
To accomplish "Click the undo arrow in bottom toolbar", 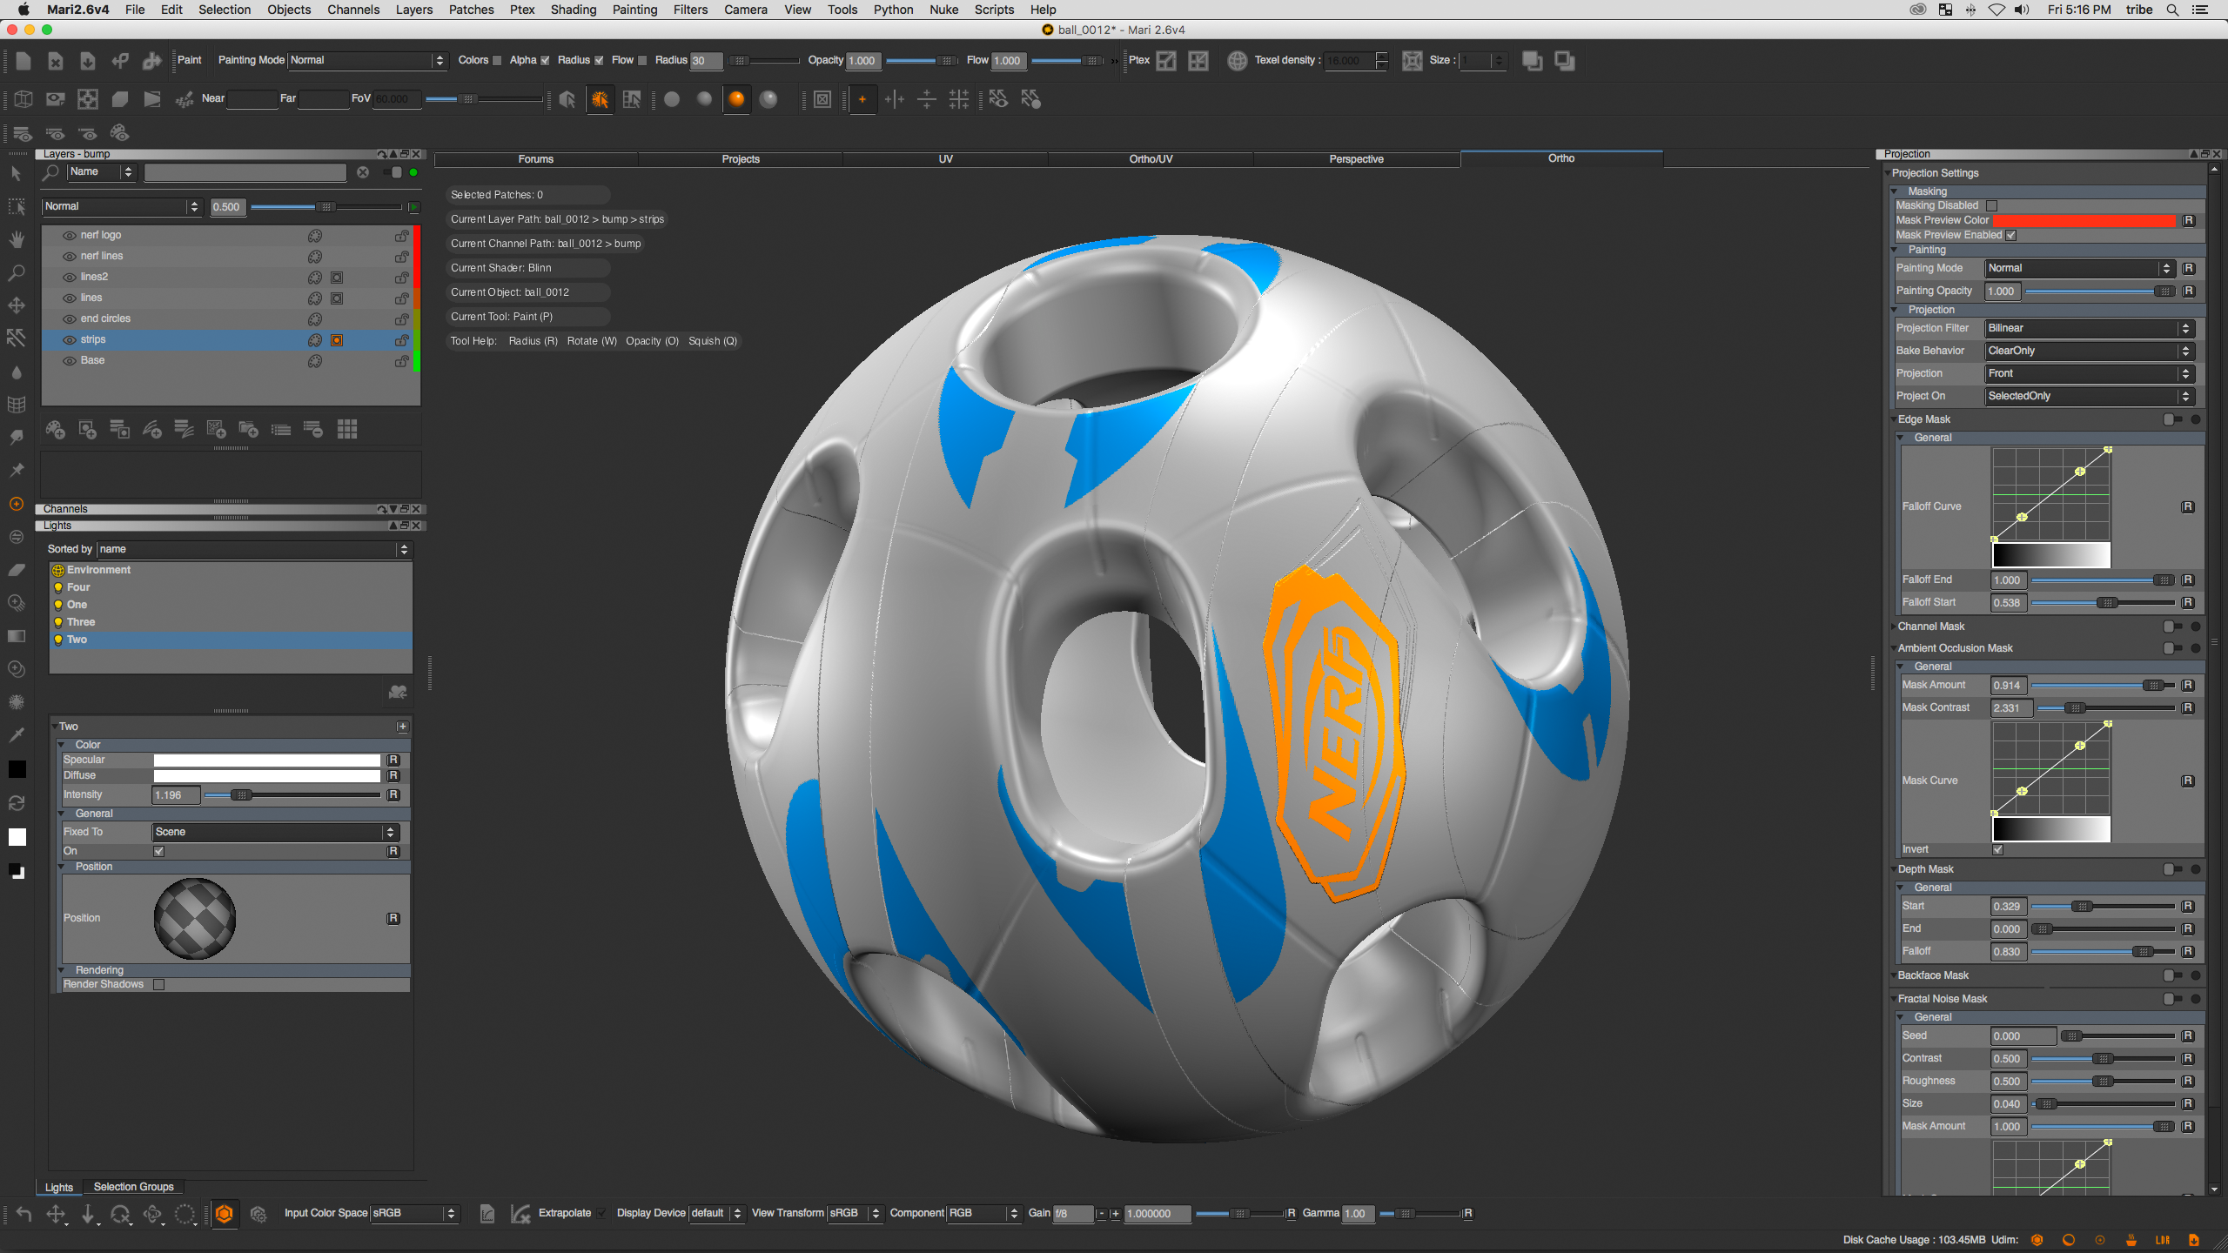I will tap(23, 1213).
